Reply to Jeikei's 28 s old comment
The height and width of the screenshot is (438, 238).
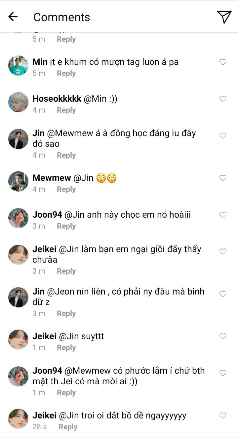pos(68,427)
